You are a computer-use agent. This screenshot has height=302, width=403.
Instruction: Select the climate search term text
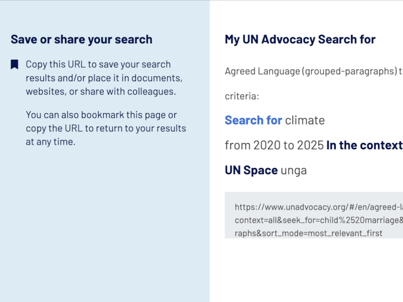click(305, 120)
